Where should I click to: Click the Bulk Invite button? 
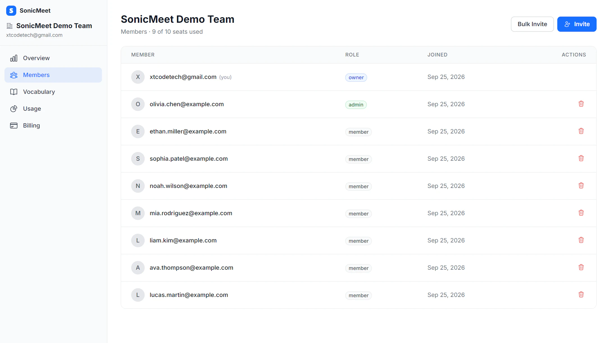point(532,24)
